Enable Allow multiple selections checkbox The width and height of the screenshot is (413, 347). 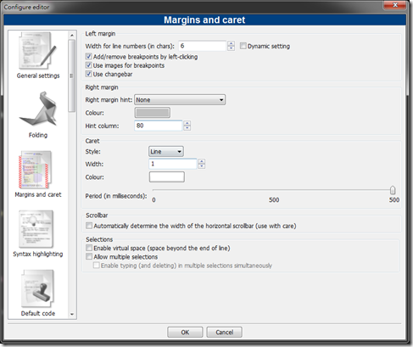click(x=89, y=256)
